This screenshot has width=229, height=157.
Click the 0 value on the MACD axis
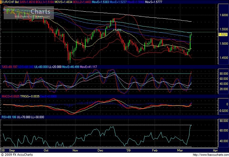(x=227, y=104)
